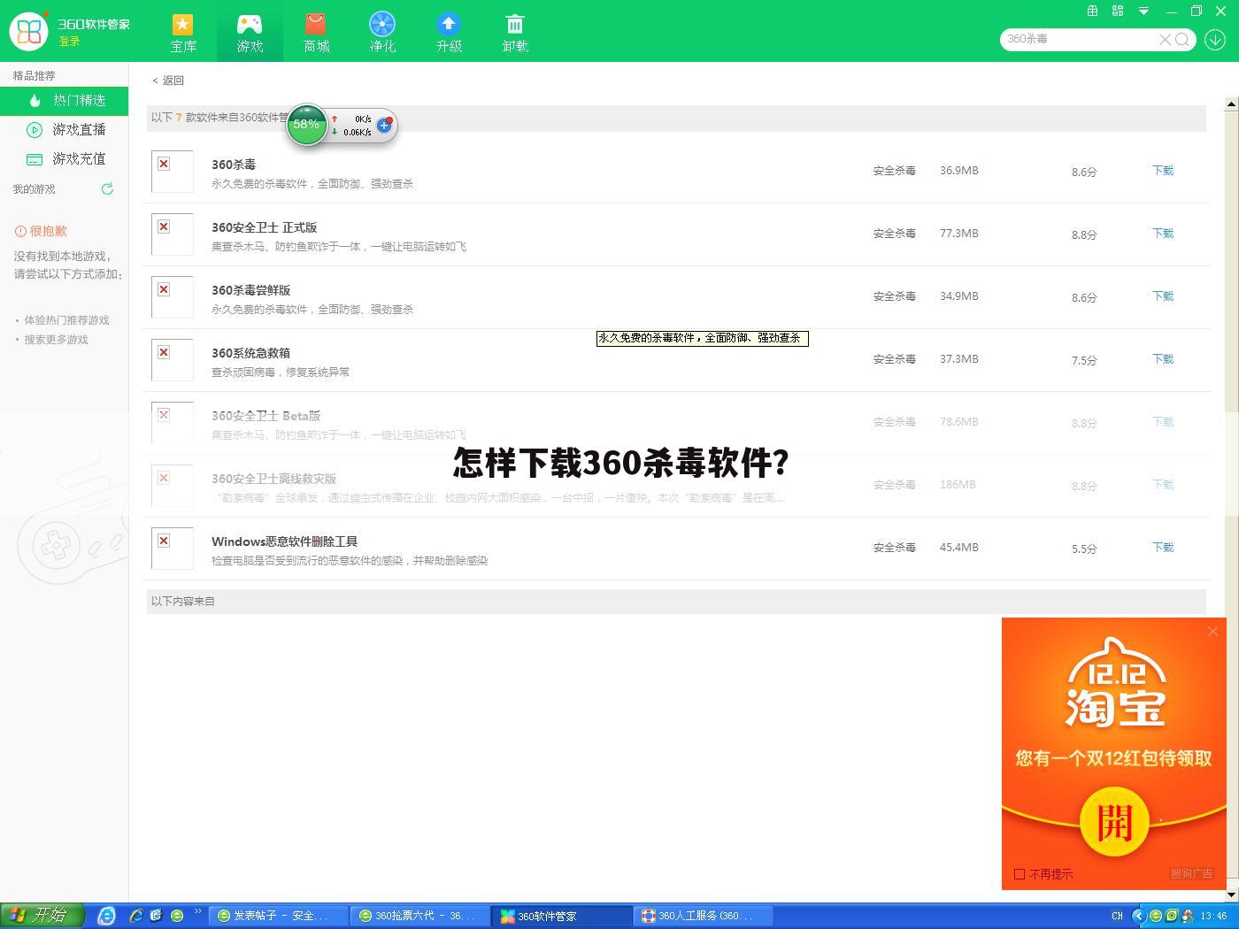Click the CH language indicator in tray
This screenshot has height=929, width=1239.
click(1117, 916)
